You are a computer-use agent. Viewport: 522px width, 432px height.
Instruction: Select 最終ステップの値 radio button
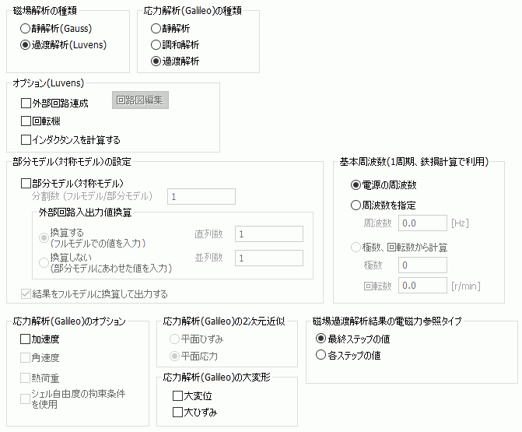coord(320,339)
